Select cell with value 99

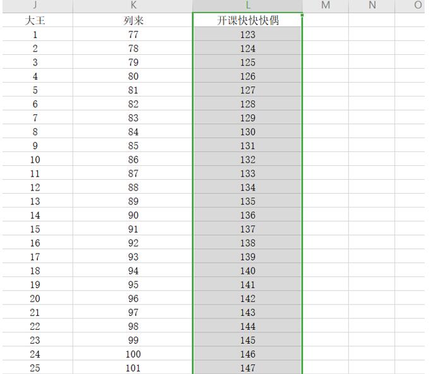(x=133, y=340)
